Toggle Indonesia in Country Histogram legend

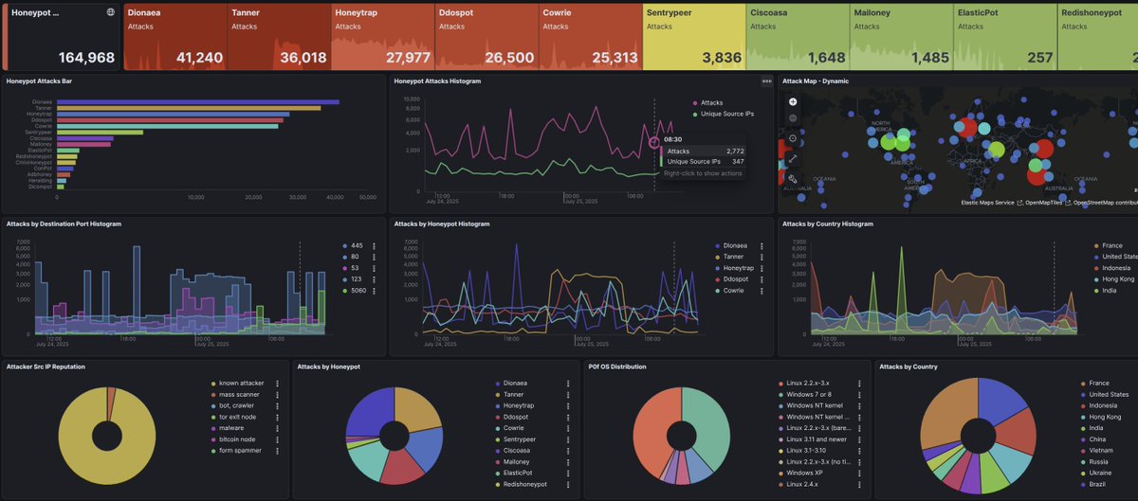coord(1114,268)
